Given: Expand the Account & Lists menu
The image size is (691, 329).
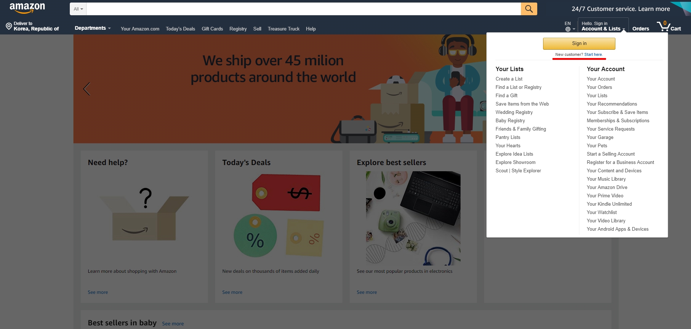Looking at the screenshot, I should pos(603,26).
